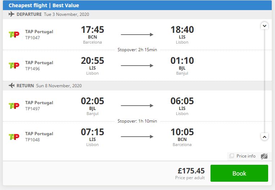Click the 20:55 Lisbon departure time
275x190 pixels.
pos(92,61)
